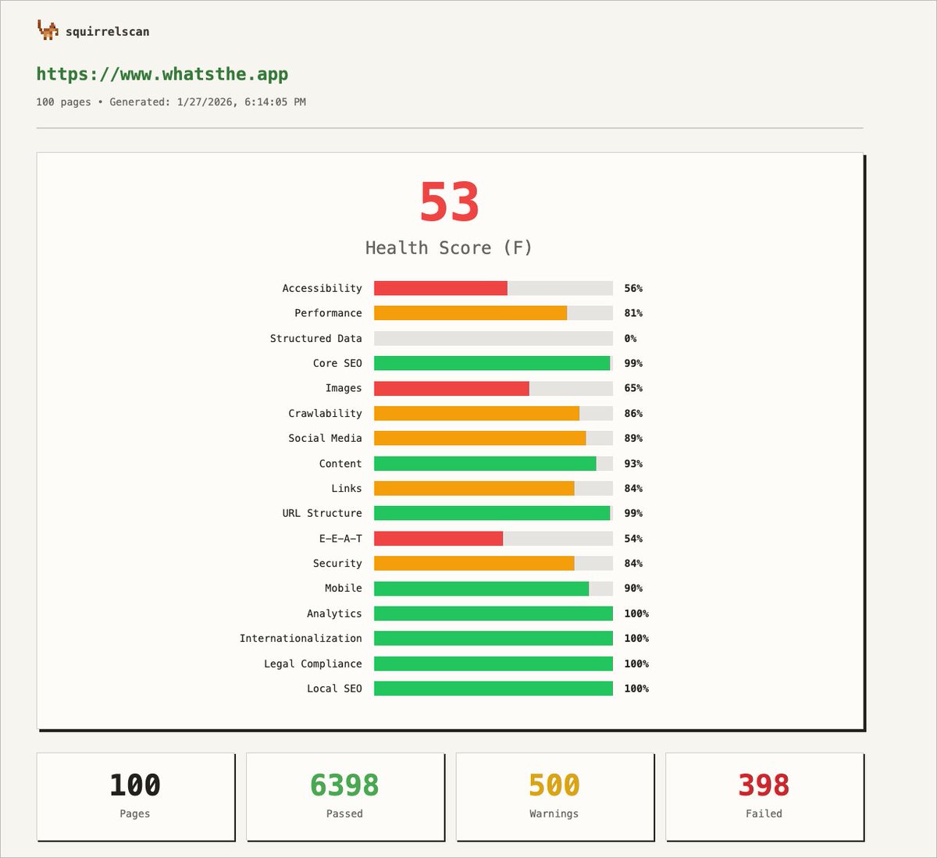
Task: Click the Content progress bar
Action: (493, 463)
